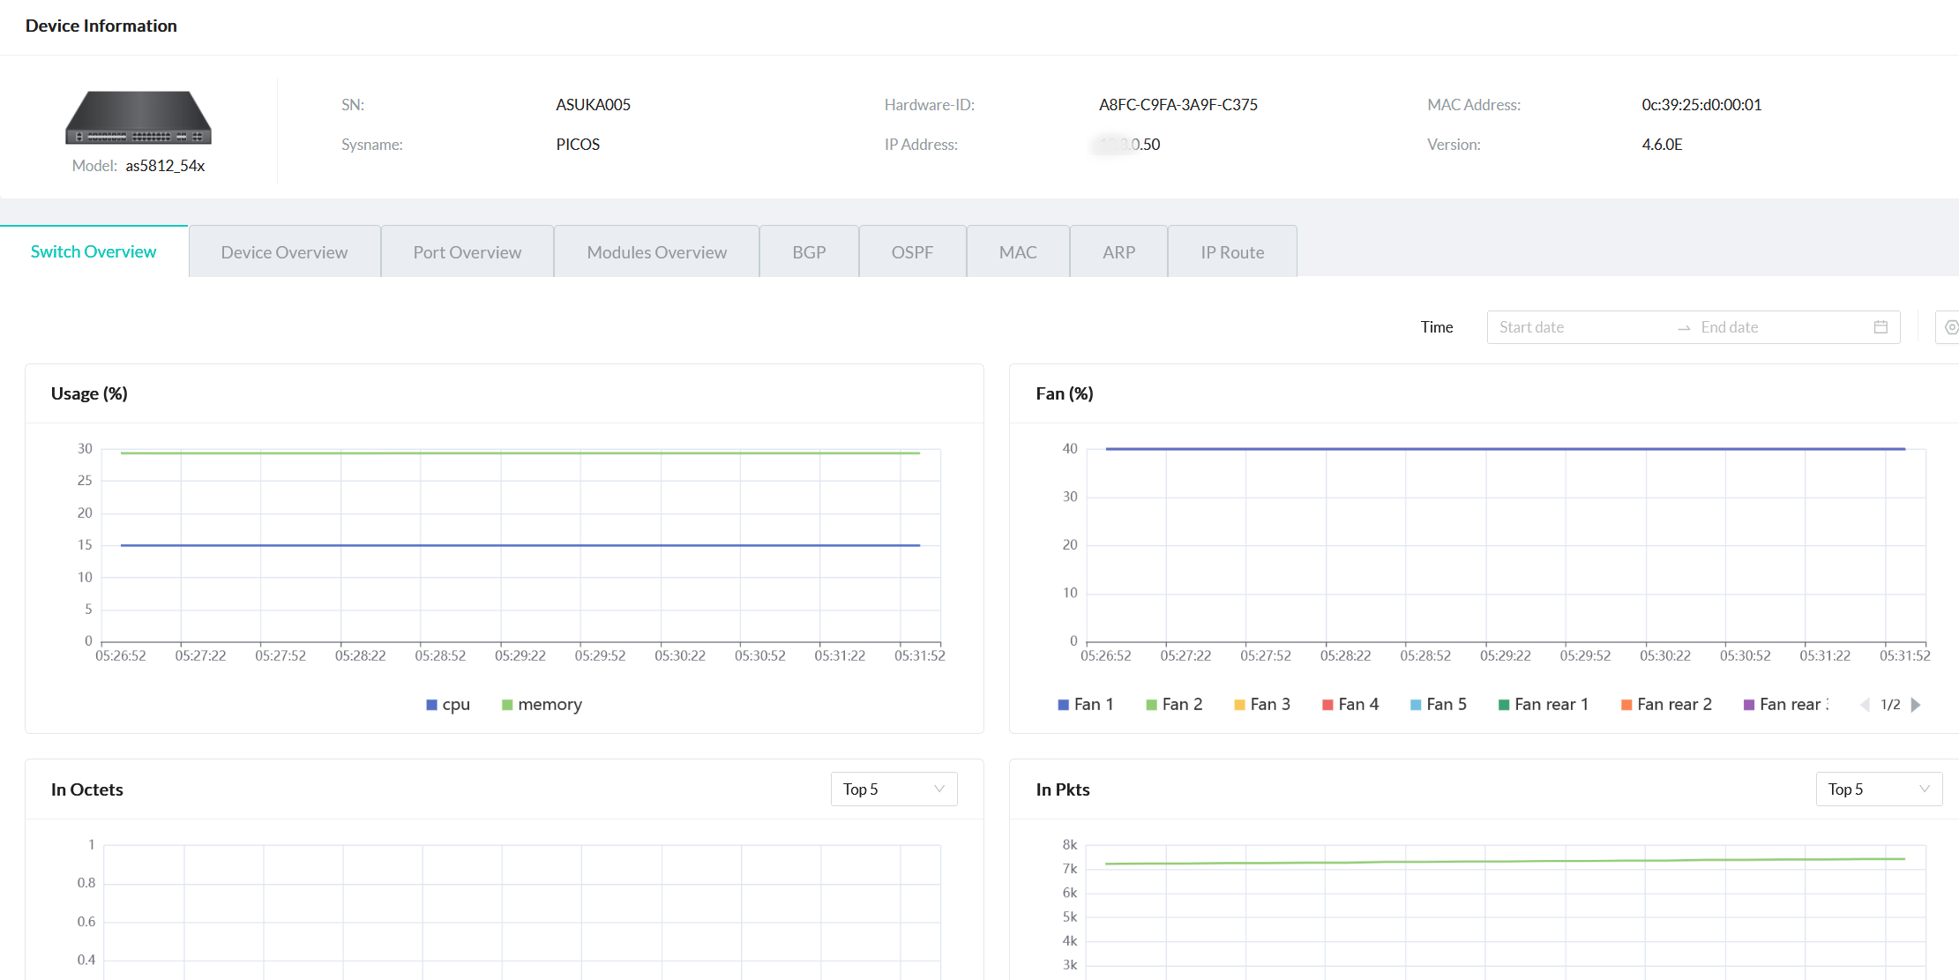
Task: Toggle Fan 3 yellow legend swatch
Action: point(1239,705)
